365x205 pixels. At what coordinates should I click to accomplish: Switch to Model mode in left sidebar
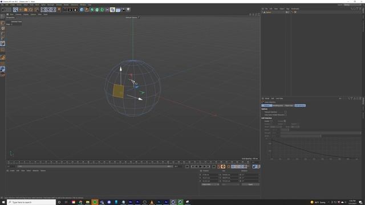pyautogui.click(x=2, y=23)
